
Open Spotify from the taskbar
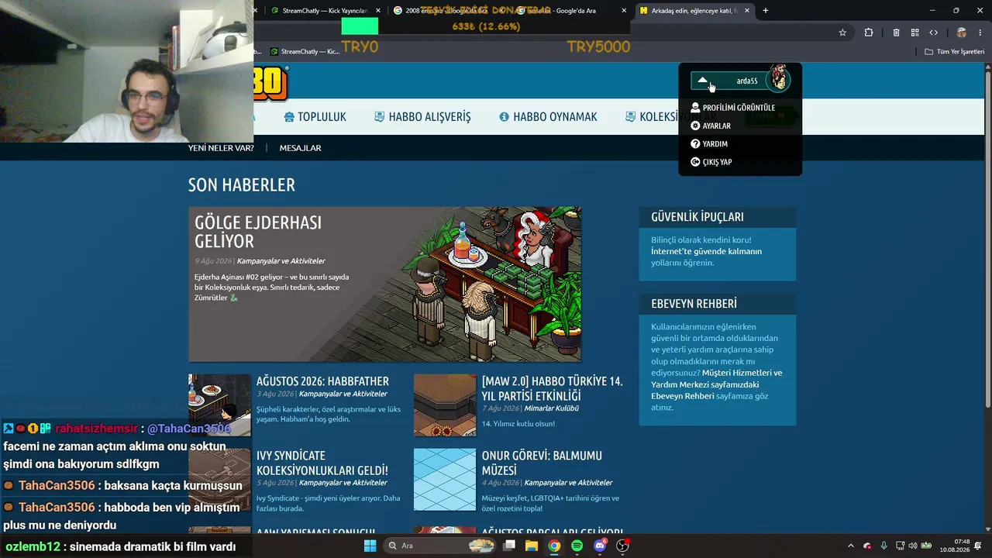[x=577, y=546]
